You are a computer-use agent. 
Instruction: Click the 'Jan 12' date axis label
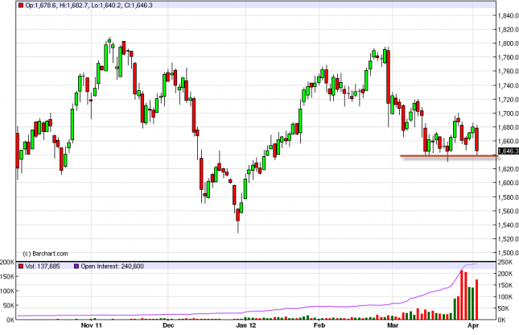click(246, 325)
